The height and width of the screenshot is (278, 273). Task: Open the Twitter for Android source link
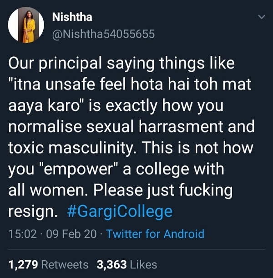click(x=156, y=234)
